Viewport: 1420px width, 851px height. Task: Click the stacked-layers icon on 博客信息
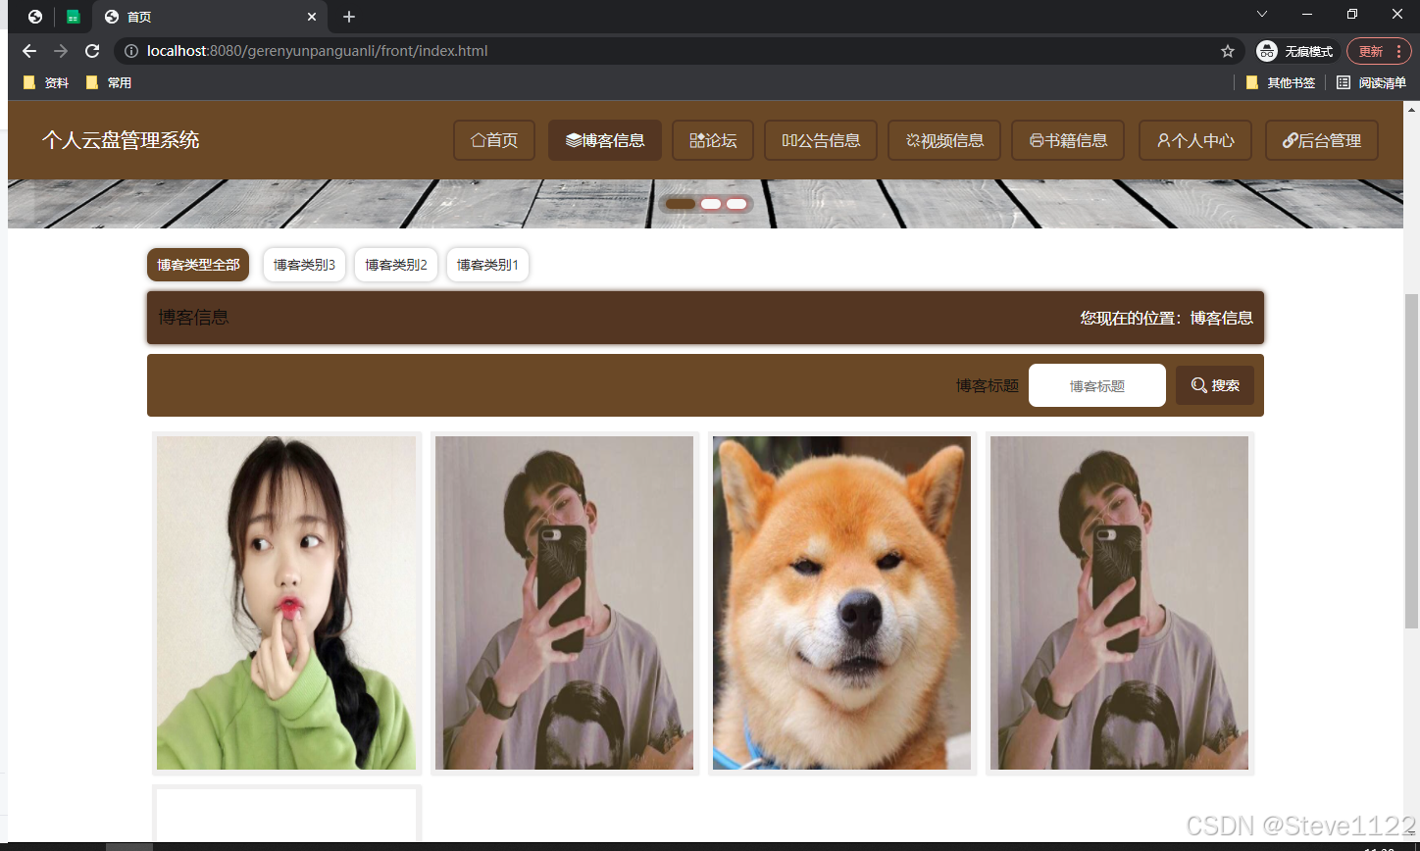coord(573,140)
